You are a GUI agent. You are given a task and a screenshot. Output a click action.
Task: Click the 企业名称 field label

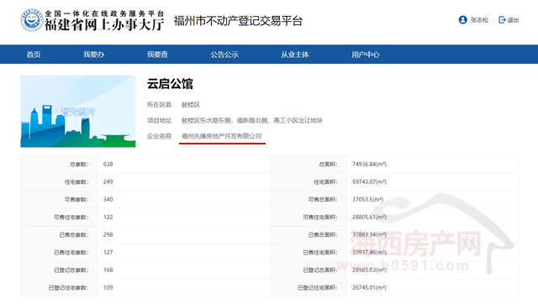[x=159, y=136]
